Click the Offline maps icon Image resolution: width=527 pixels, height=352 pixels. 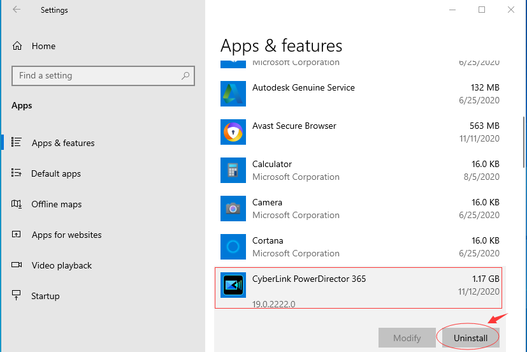point(17,203)
